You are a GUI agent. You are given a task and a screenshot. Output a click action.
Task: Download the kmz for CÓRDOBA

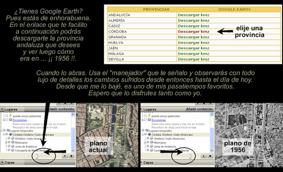click(194, 32)
